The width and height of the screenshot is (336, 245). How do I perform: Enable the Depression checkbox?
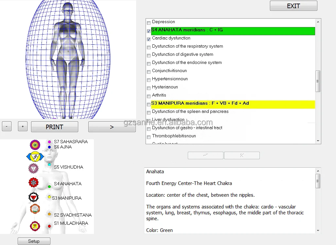[149, 23]
